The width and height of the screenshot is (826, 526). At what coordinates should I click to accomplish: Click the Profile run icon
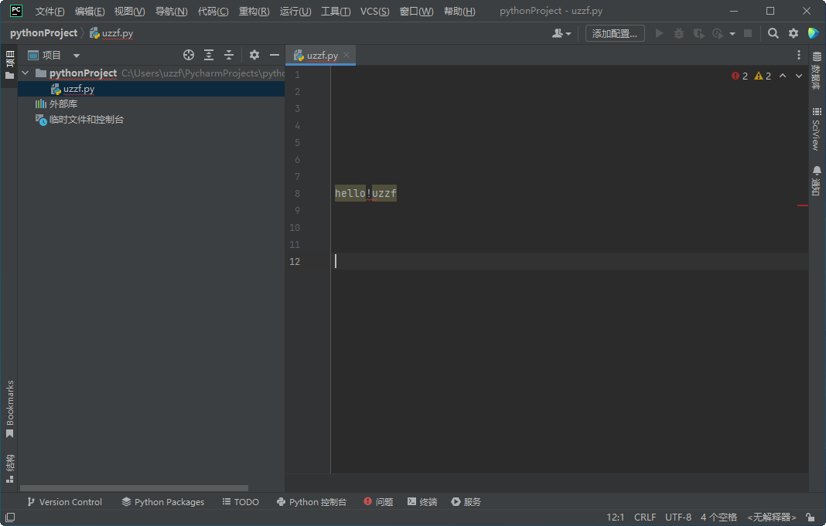click(718, 33)
